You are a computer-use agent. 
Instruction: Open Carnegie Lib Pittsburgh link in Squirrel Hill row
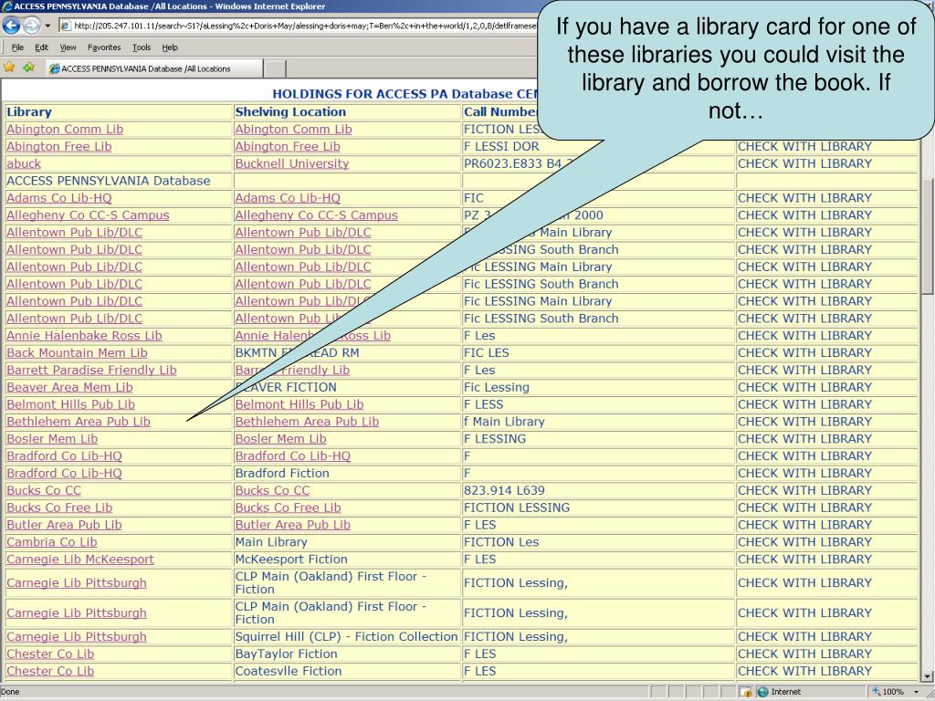pyautogui.click(x=77, y=637)
